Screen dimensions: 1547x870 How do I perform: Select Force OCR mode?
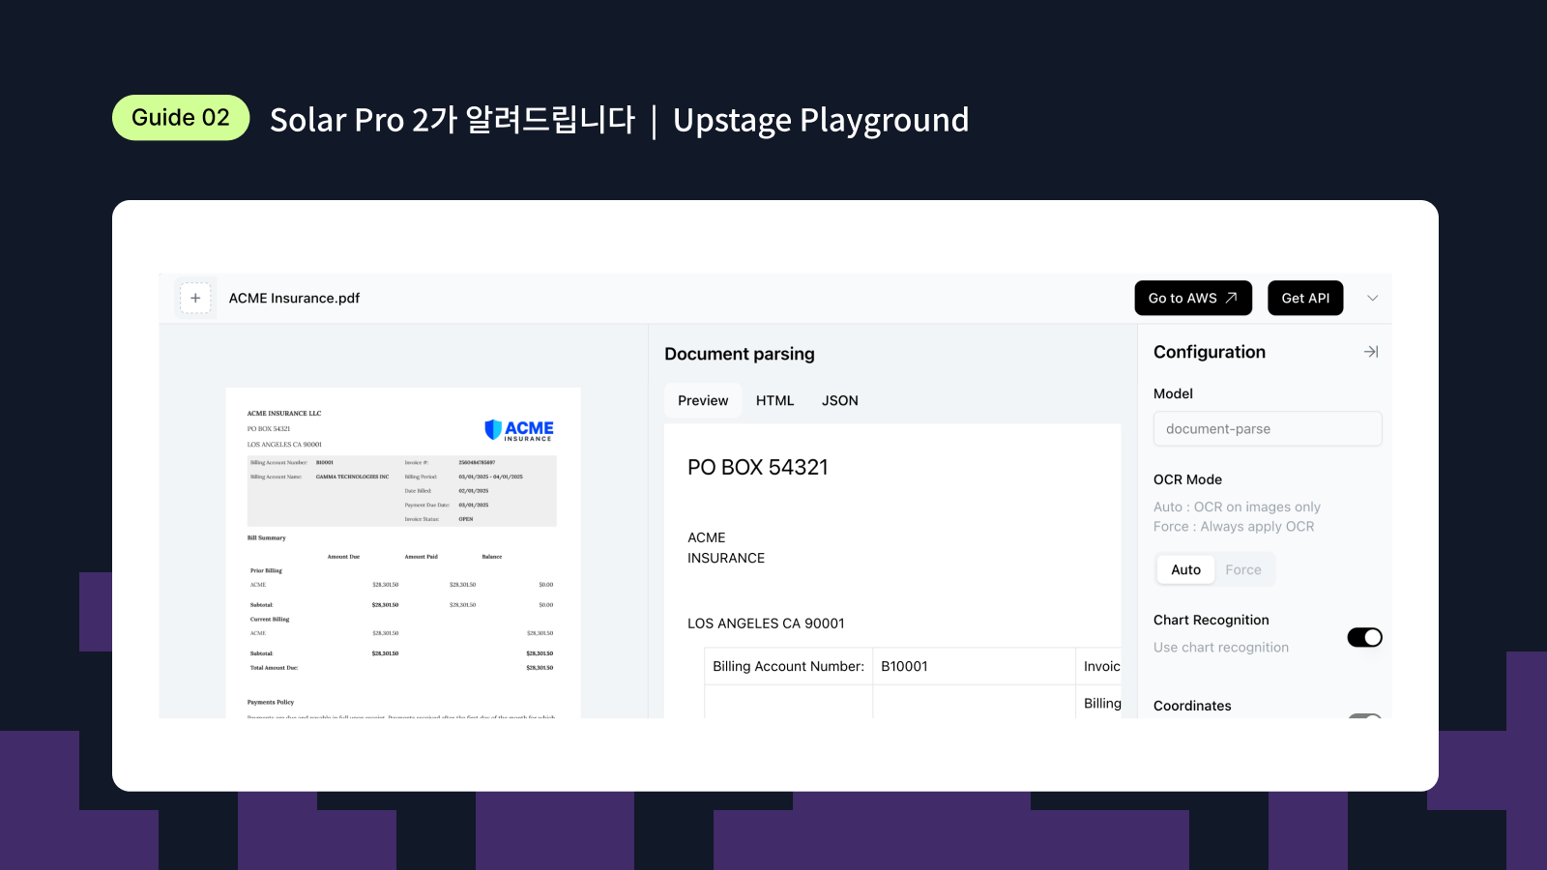pos(1243,569)
